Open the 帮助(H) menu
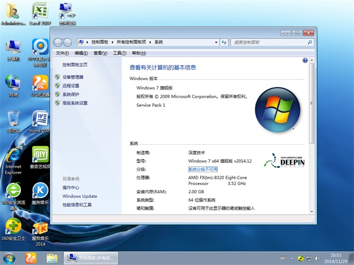Screen dimensions: 354x265 (139, 53)
